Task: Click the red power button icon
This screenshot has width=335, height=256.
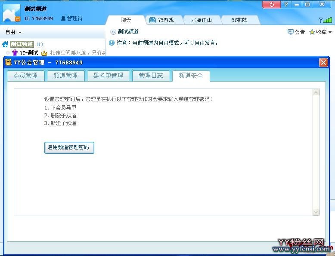Action: click(271, 4)
